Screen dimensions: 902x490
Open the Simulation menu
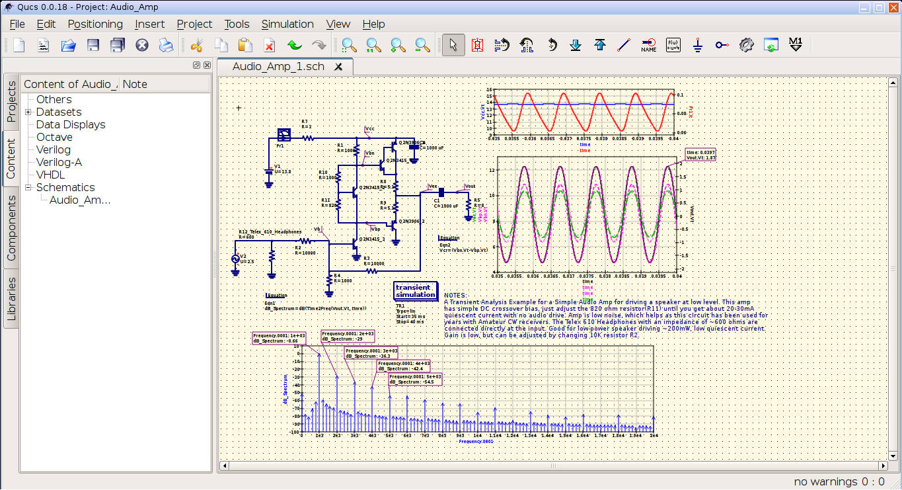point(287,24)
